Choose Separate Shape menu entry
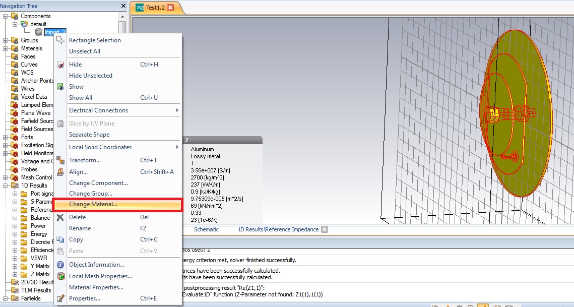Image resolution: width=574 pixels, height=307 pixels. tap(118, 135)
